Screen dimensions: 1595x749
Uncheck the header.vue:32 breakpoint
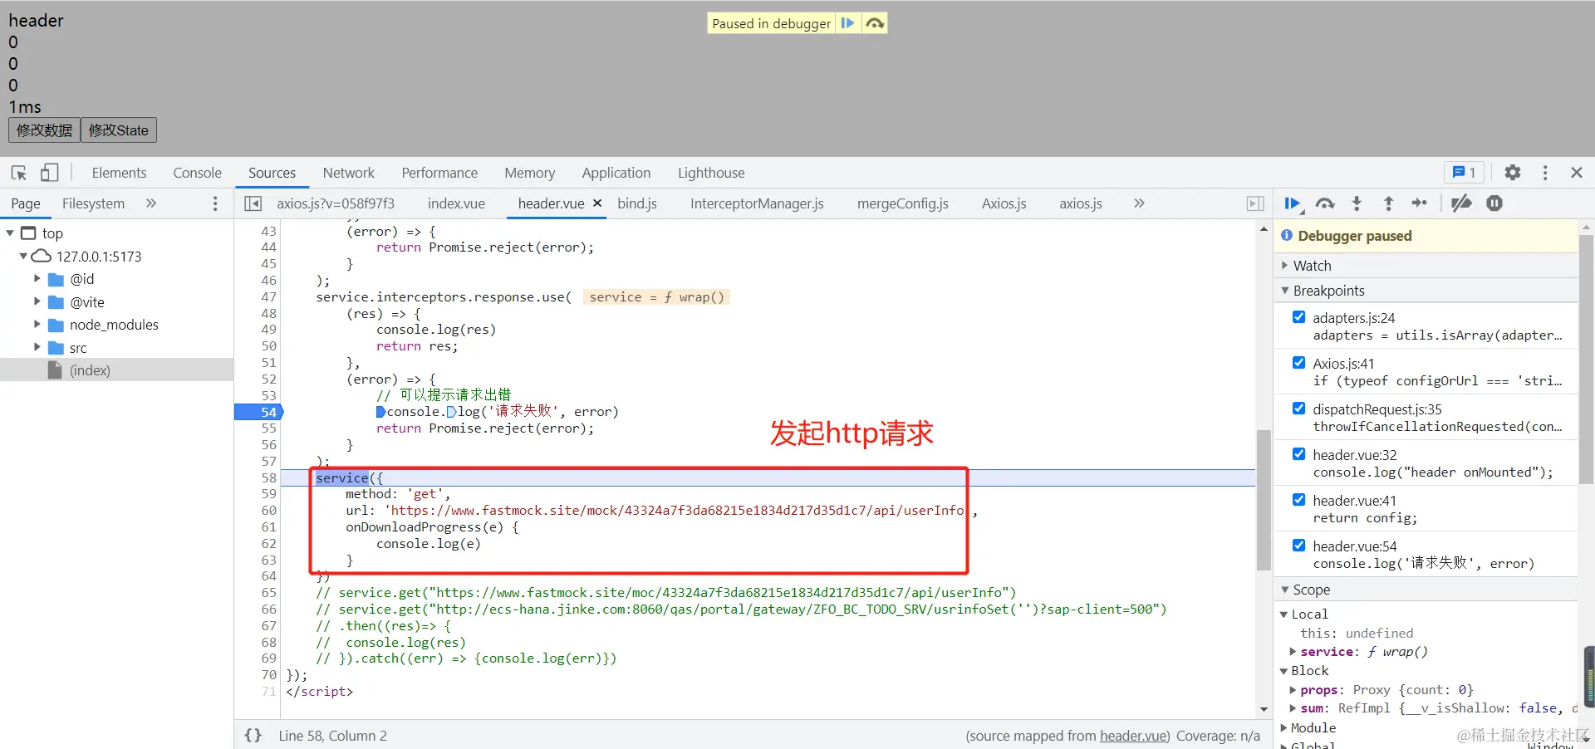1299,454
